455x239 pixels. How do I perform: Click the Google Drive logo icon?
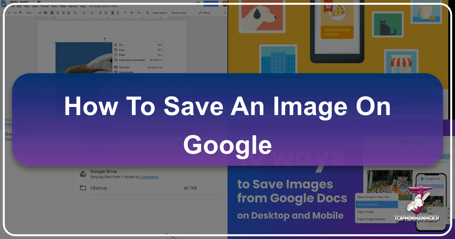[83, 174]
